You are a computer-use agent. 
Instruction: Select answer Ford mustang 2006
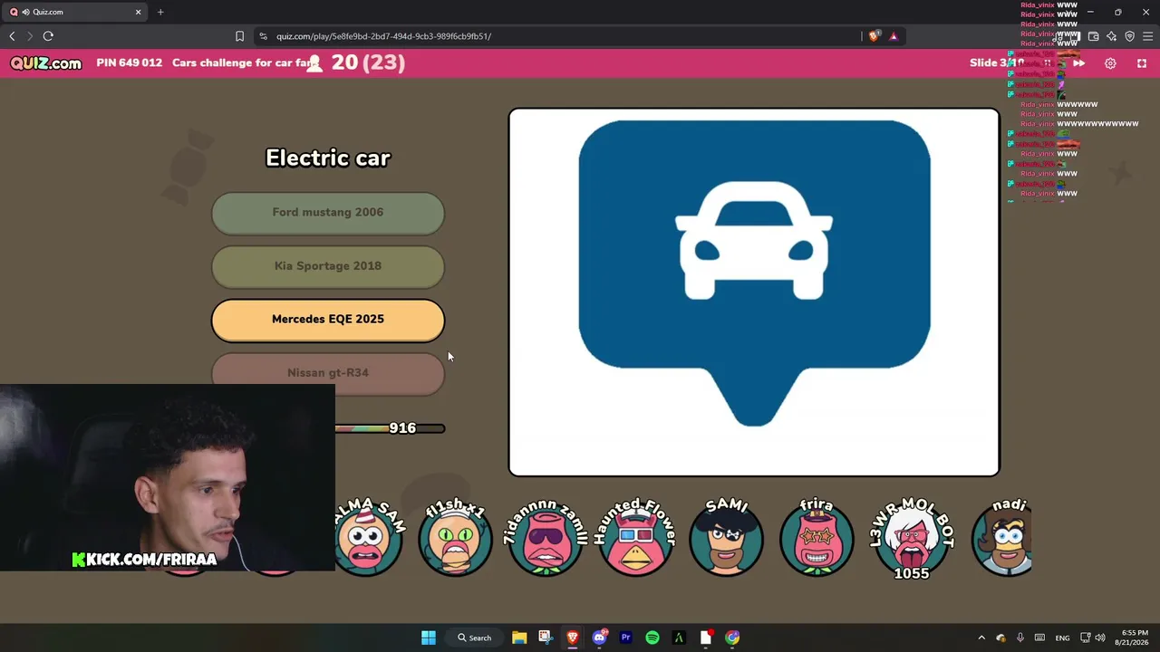click(x=328, y=213)
